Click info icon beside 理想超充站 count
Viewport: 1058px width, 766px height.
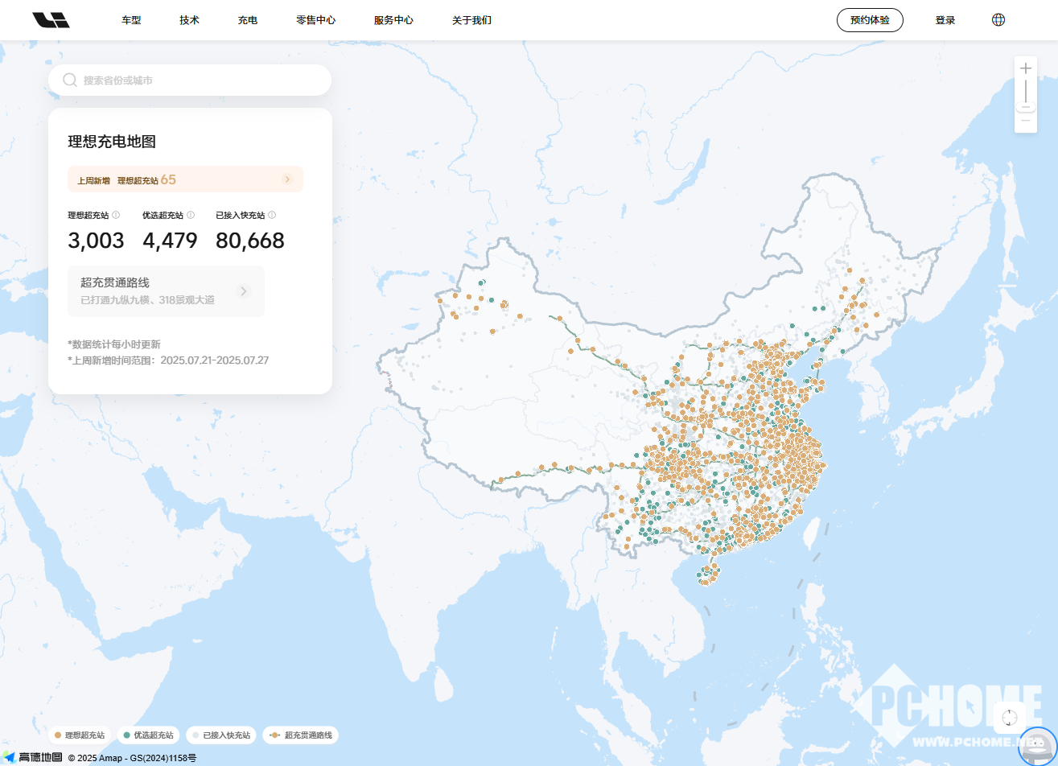(x=116, y=215)
